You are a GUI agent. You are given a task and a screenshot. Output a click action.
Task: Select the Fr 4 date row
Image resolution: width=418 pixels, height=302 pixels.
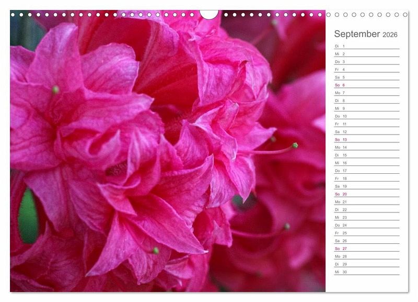[366, 70]
